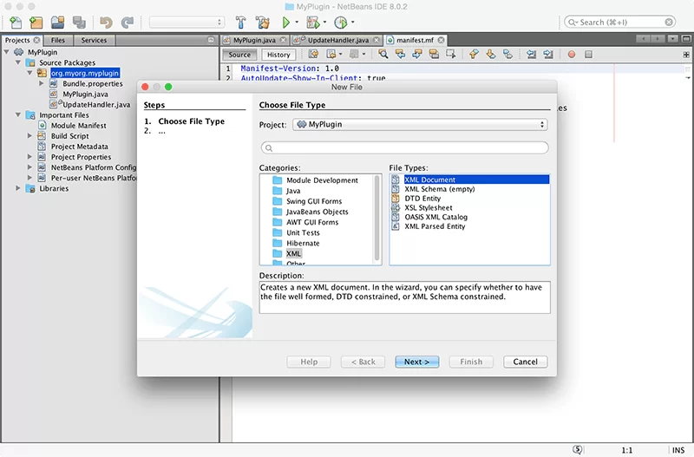Open the toolbar configuration combo box
The width and height of the screenshot is (694, 457).
187,23
